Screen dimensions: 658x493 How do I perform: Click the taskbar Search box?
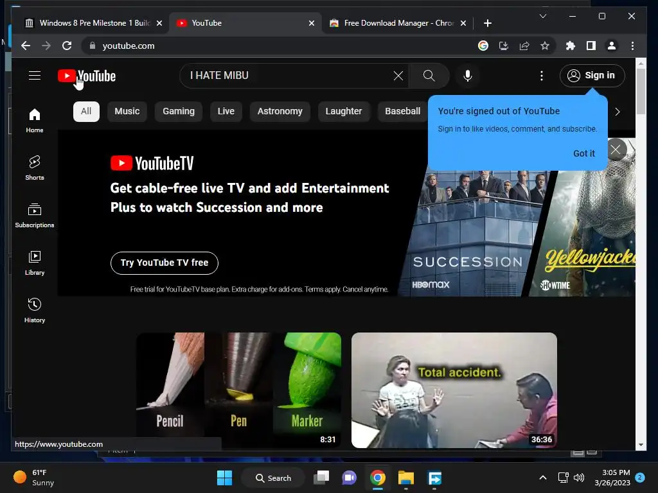(x=273, y=478)
